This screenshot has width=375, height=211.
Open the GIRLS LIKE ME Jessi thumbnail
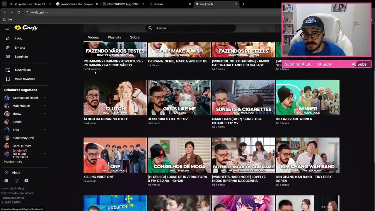[x=179, y=98]
